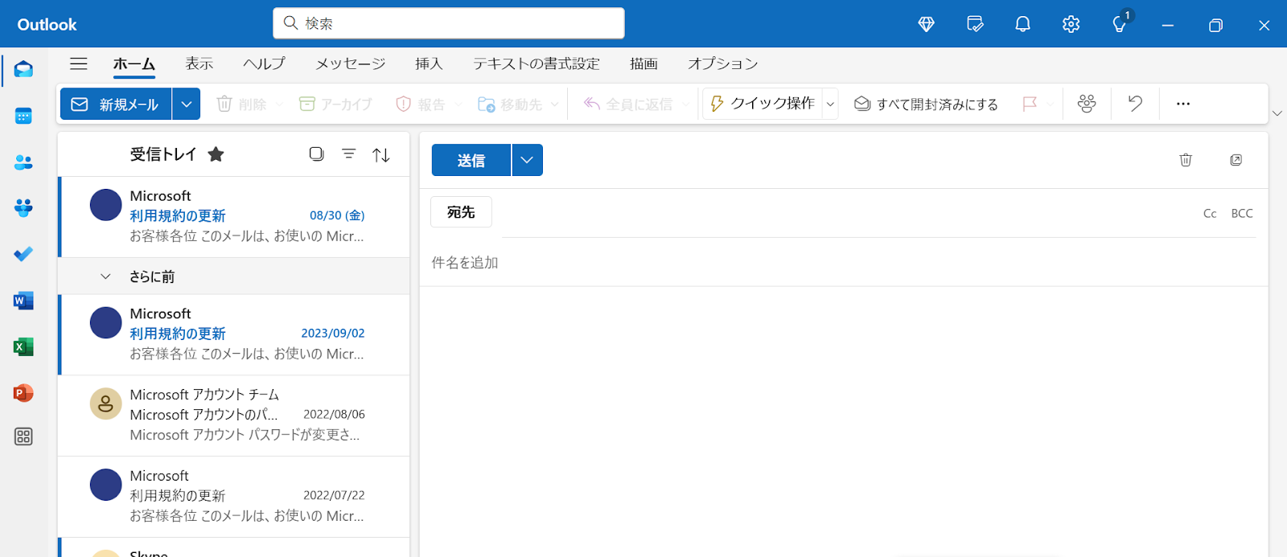Click the 件名を追加 subject field
The image size is (1287, 557).
[x=844, y=263]
